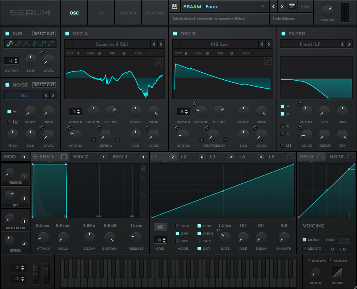
Task: Click the MASTER volume knob
Action: 327,11
